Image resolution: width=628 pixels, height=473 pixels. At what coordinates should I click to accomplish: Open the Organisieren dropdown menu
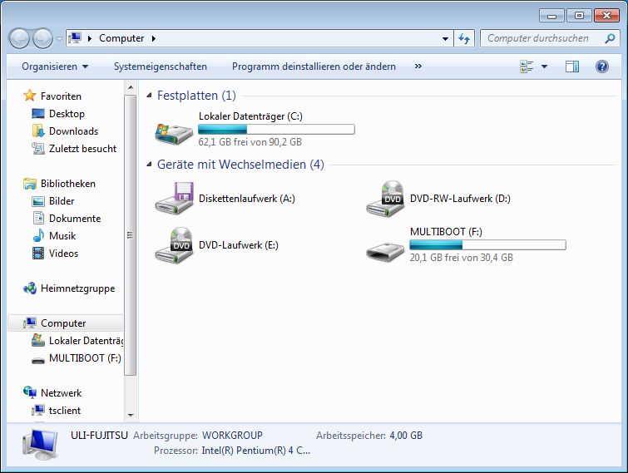click(55, 67)
